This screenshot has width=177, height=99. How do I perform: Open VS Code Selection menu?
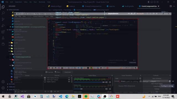click(x=18, y=2)
